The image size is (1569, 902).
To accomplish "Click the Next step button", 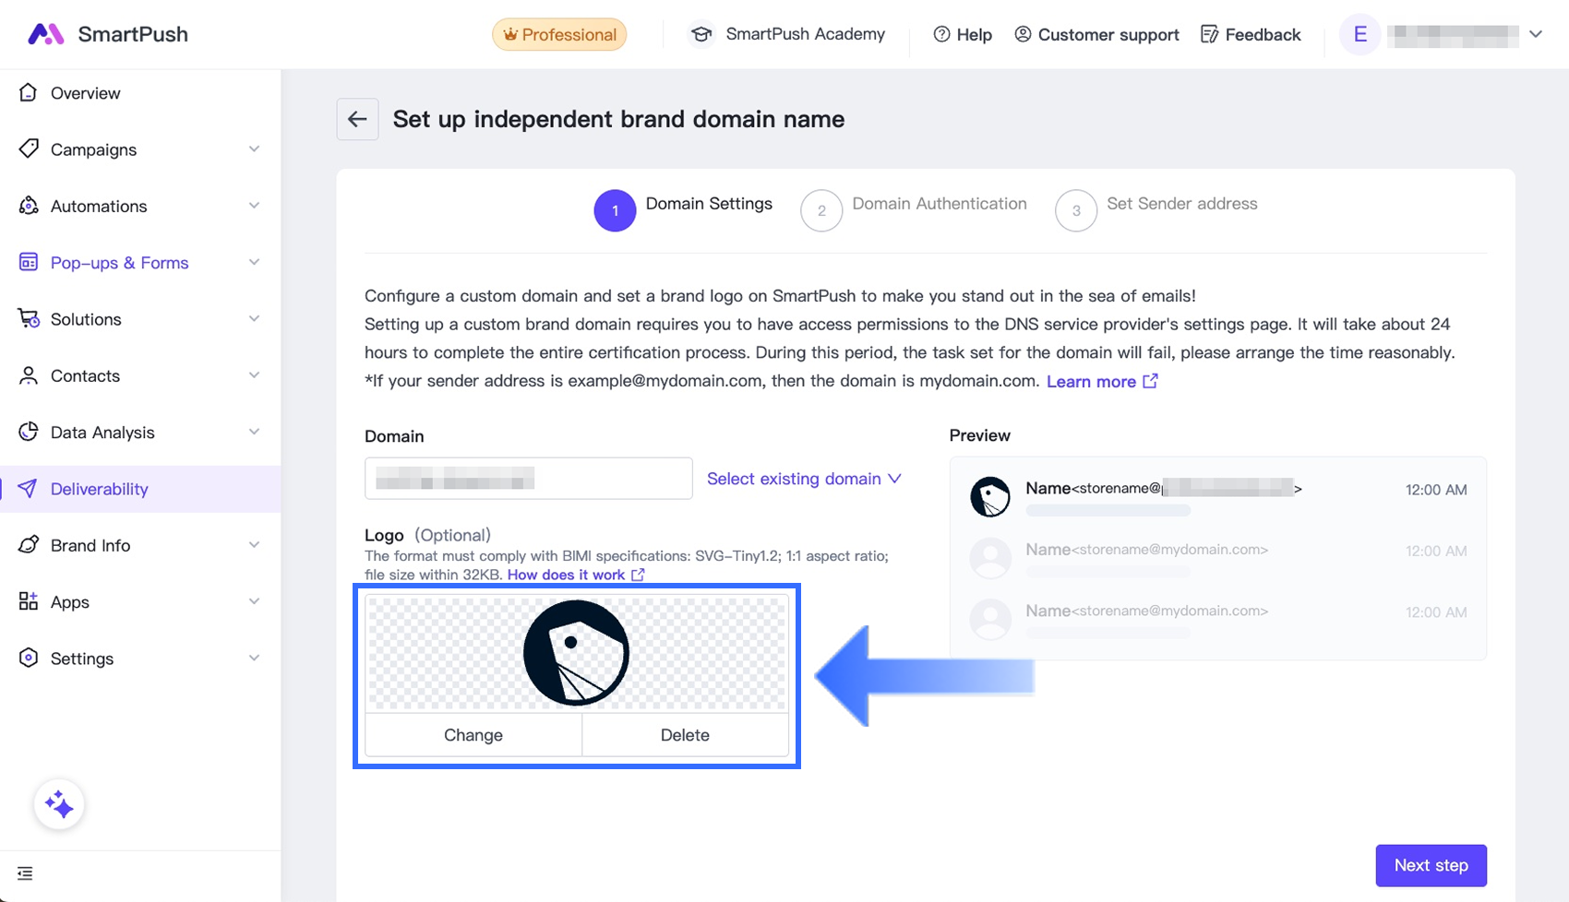I will (x=1431, y=865).
